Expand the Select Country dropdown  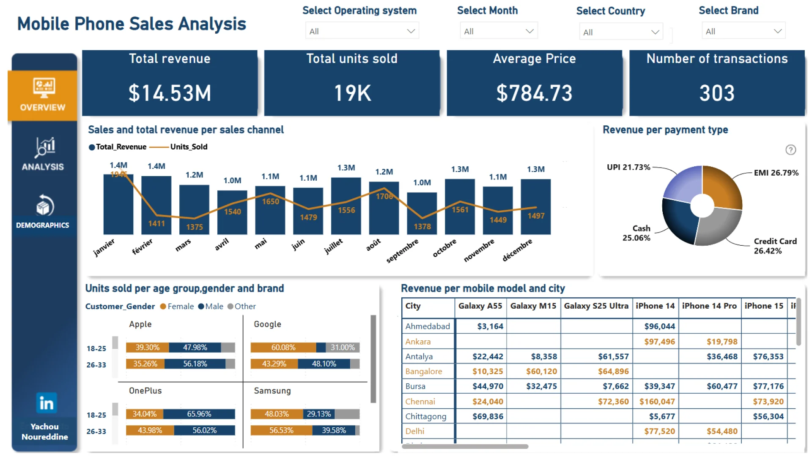tap(620, 32)
